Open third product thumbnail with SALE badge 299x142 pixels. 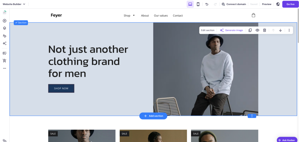(225, 136)
